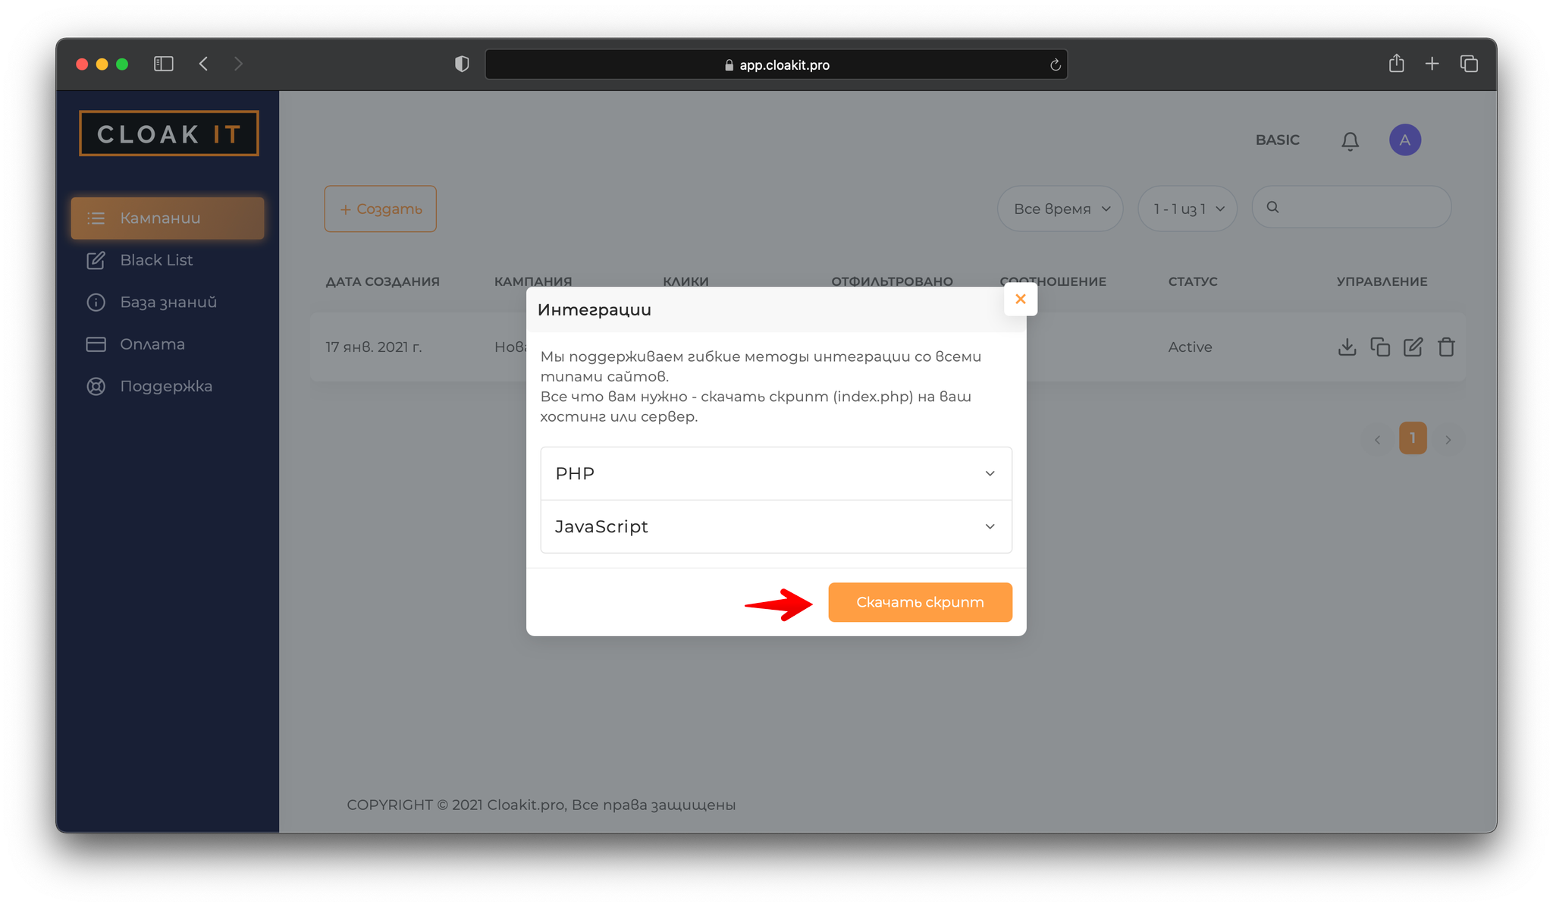
Task: Click the copy campaign icon
Action: [x=1380, y=347]
